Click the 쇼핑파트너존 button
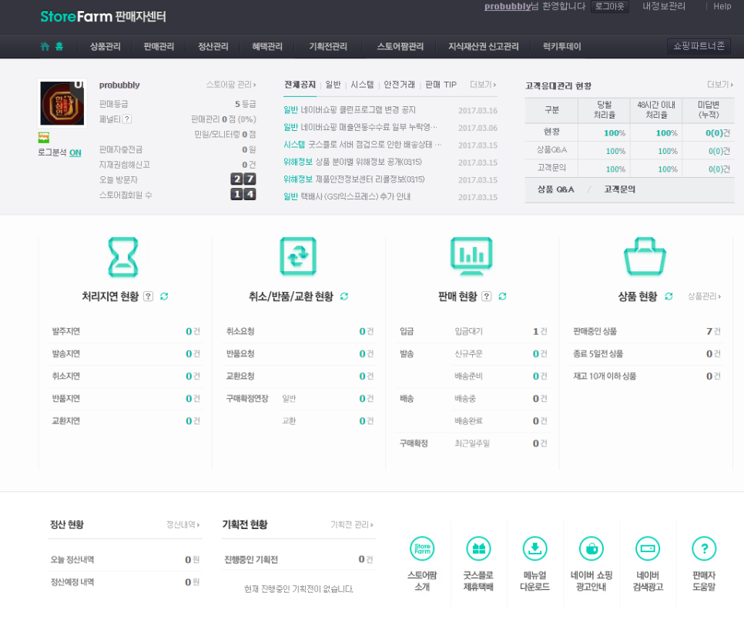Viewport: 744px width, 636px height. pos(699,46)
